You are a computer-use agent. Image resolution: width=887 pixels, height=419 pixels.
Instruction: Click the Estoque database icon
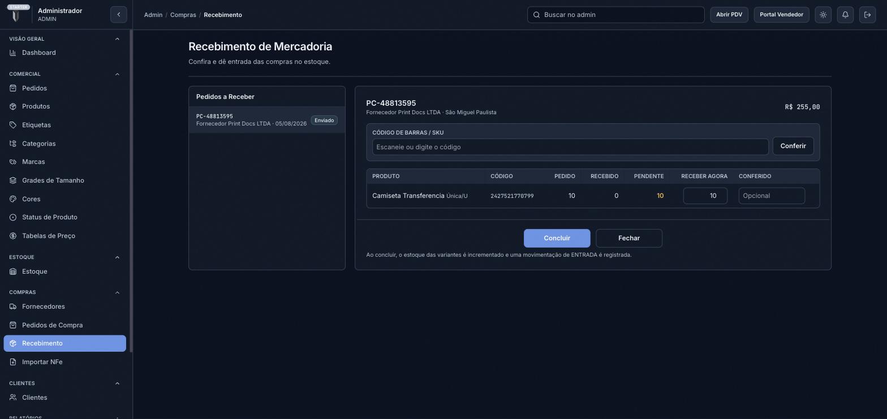click(13, 271)
